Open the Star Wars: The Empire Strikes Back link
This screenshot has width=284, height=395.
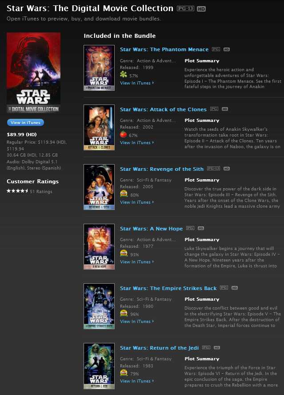pyautogui.click(x=168, y=288)
